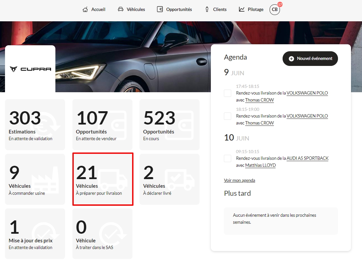This screenshot has height=267, width=362.
Task: Create a Nouvel événement
Action: pos(310,59)
